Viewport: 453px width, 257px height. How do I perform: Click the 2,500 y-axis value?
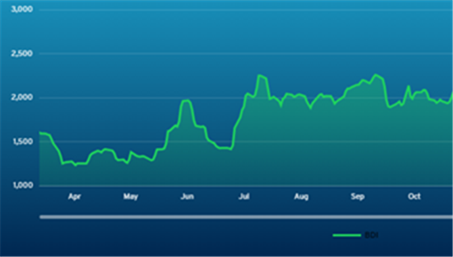pos(22,53)
